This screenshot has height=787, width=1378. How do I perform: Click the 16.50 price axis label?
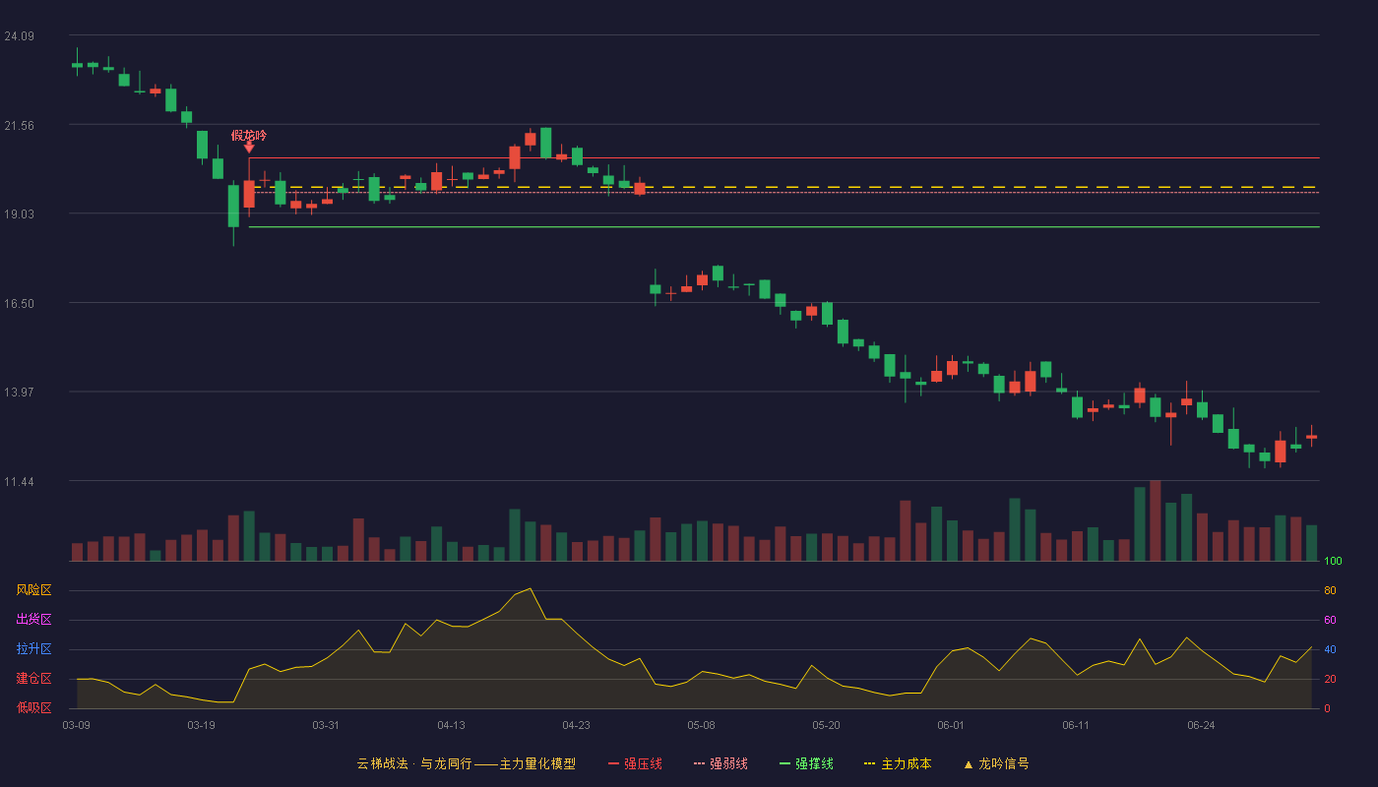pyautogui.click(x=20, y=304)
